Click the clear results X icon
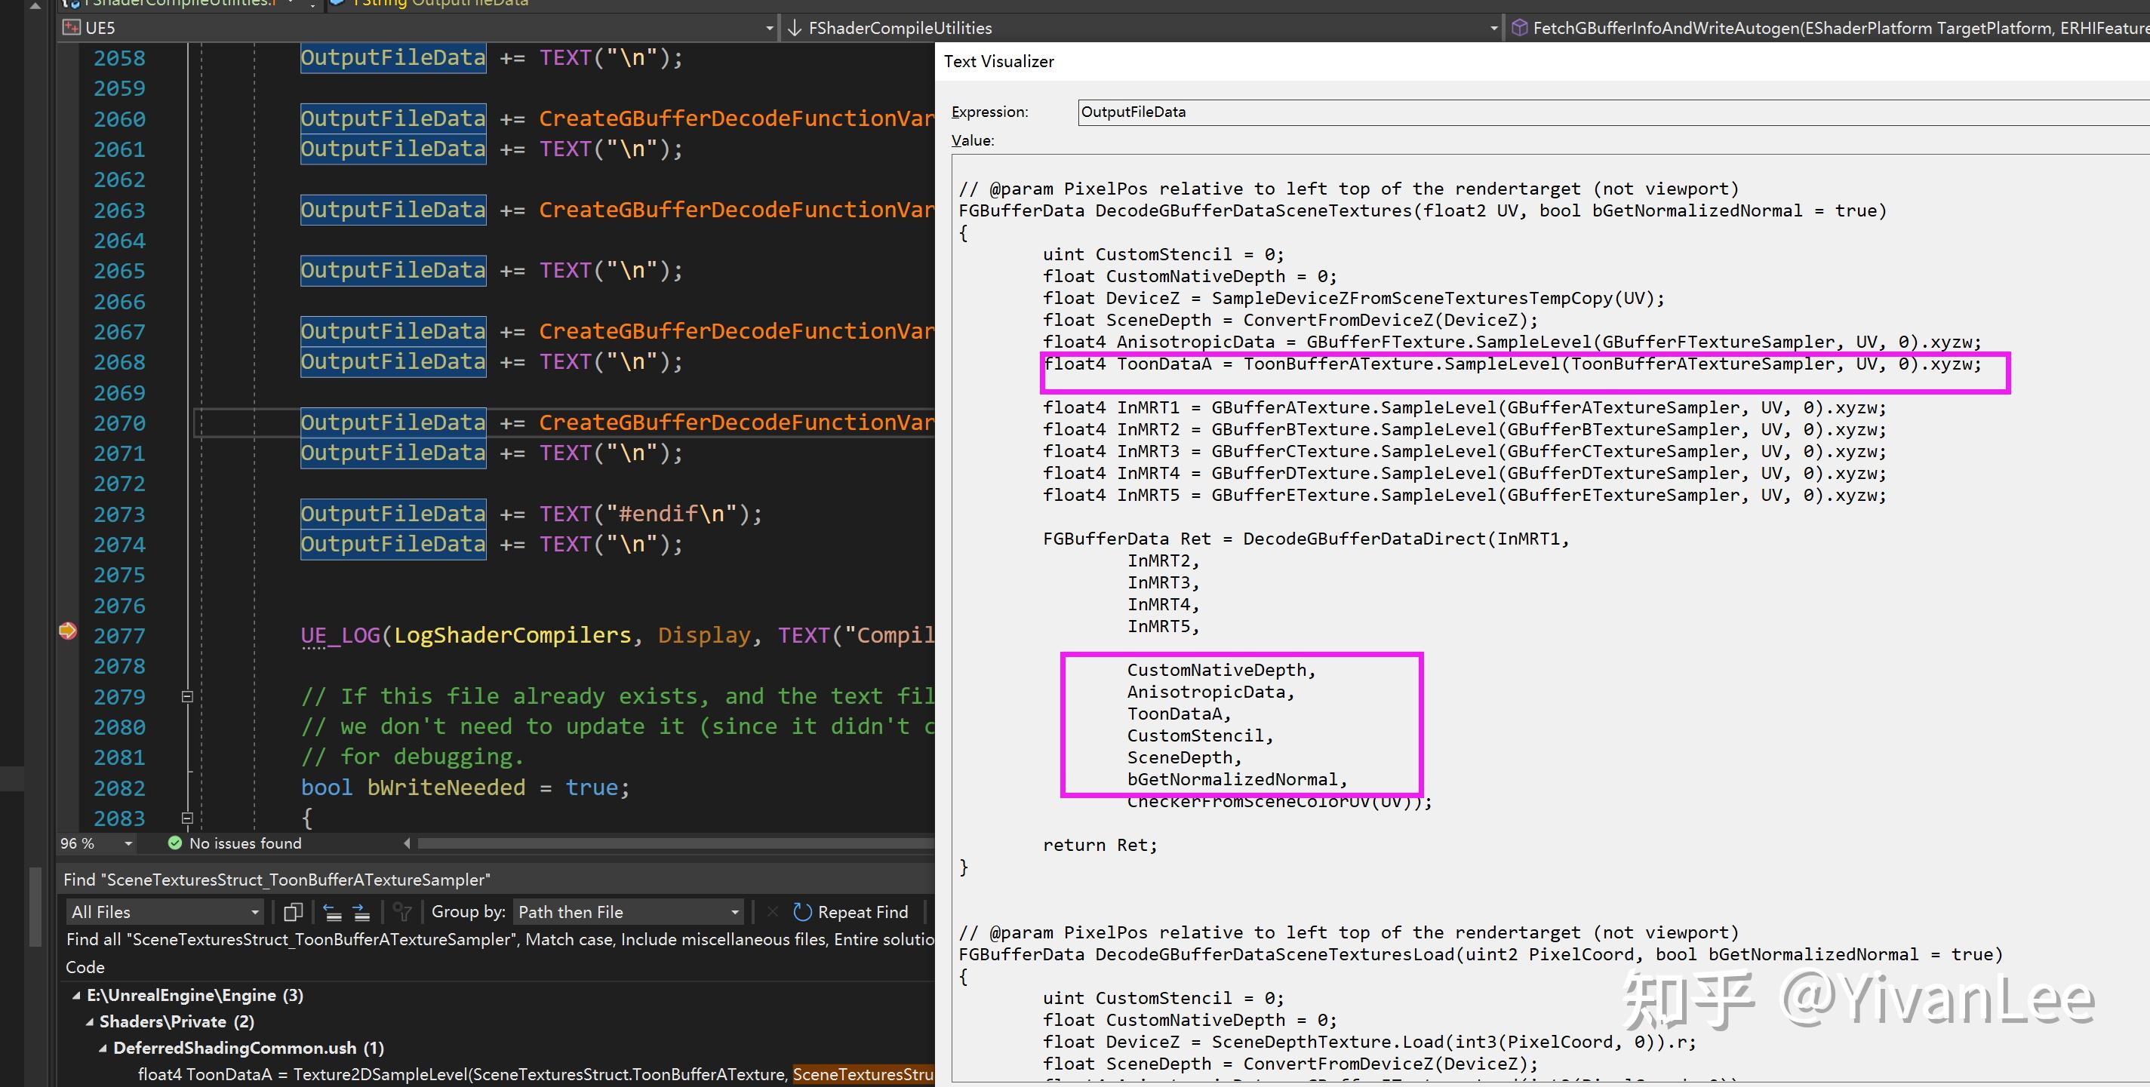This screenshot has height=1087, width=2150. (772, 912)
